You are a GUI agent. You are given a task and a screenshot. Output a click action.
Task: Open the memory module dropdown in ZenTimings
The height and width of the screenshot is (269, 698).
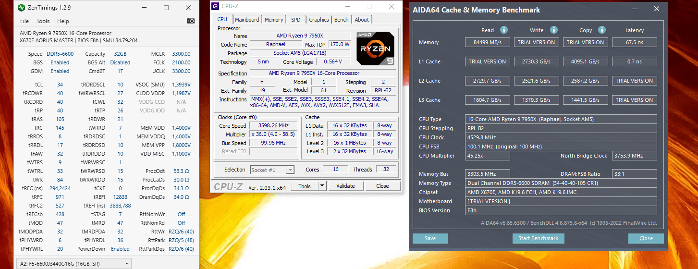[73, 263]
